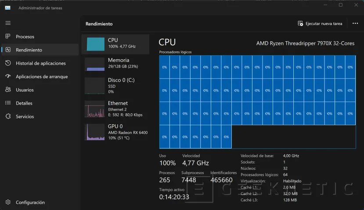Click the Rendimiento sidebar icon
The height and width of the screenshot is (210, 364).
(x=8, y=50)
